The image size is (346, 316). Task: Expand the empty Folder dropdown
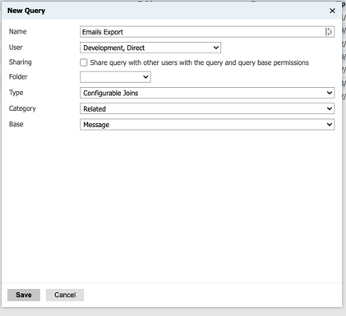(x=115, y=77)
